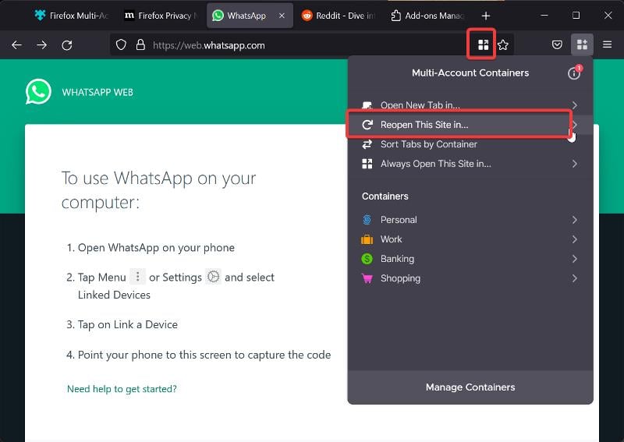The width and height of the screenshot is (624, 442).
Task: Click the Multi-Account Containers panel title
Action: click(x=470, y=72)
